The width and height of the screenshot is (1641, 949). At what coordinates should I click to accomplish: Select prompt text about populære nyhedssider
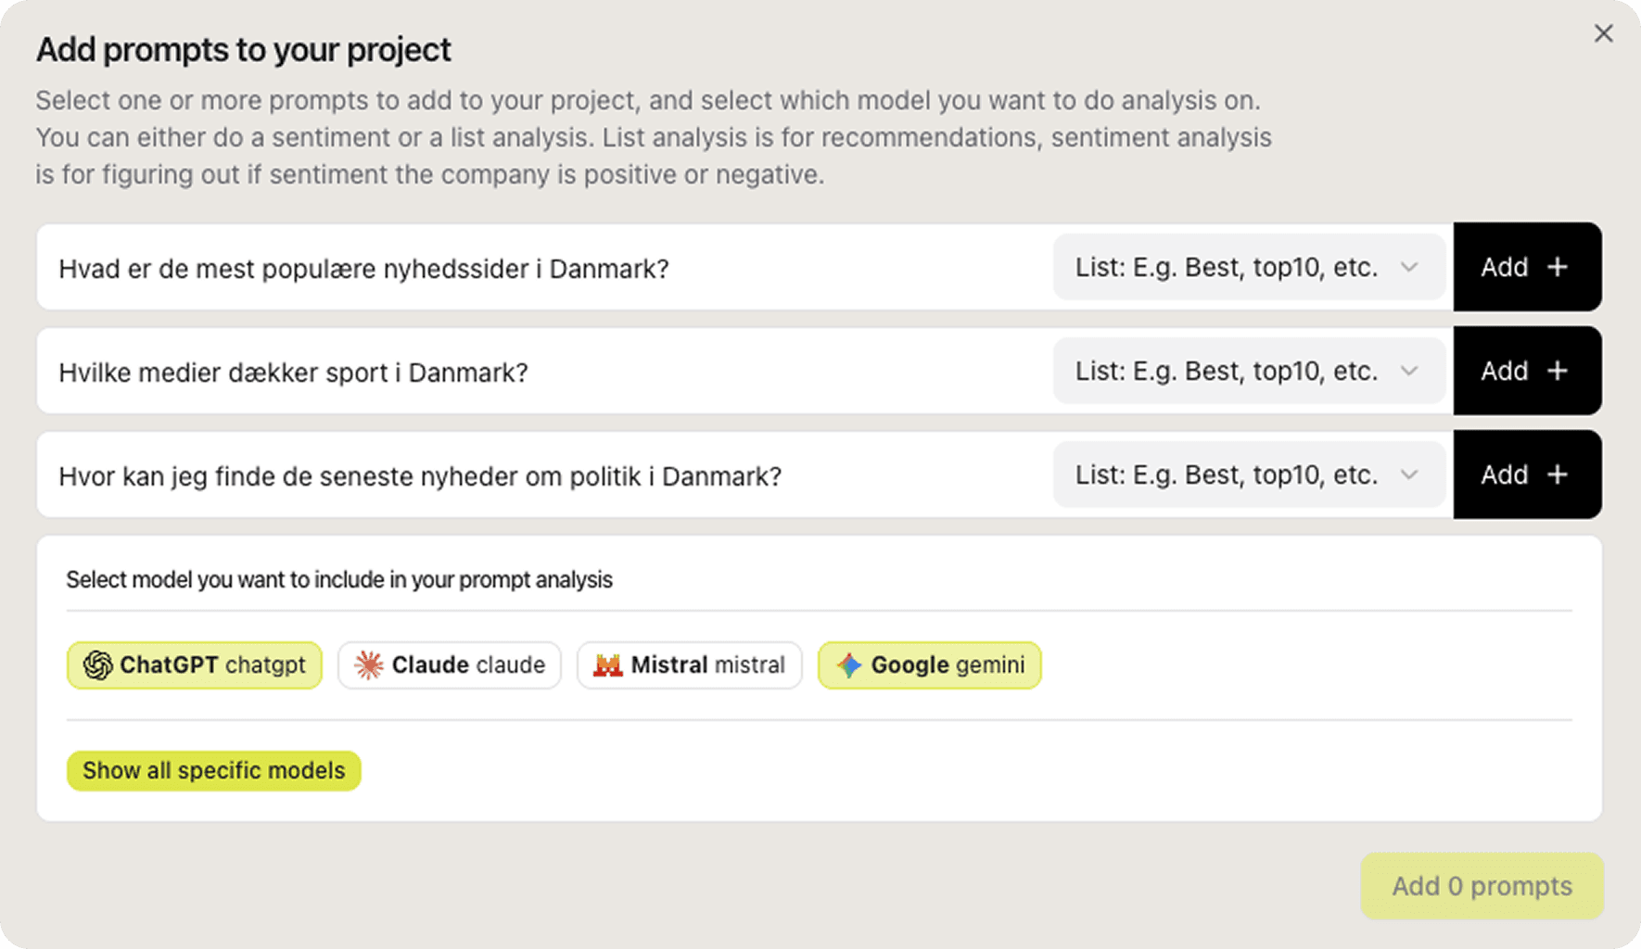click(363, 269)
